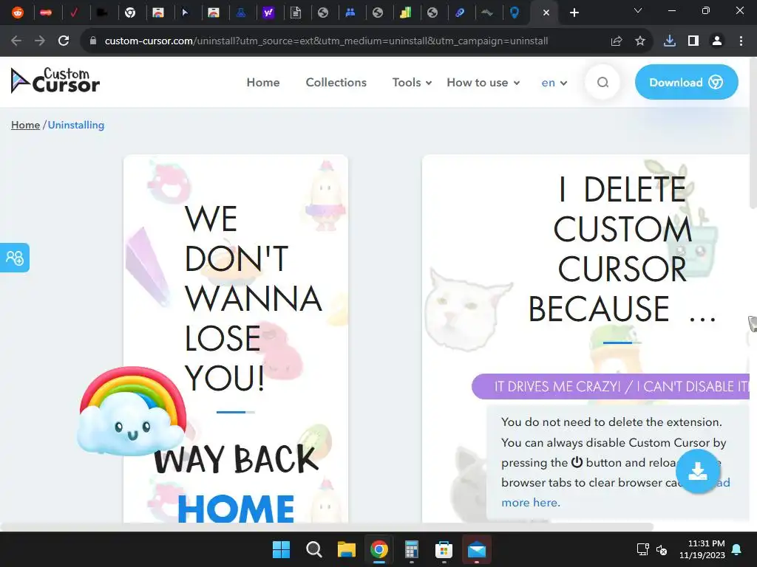Open Calculator from taskbar
757x567 pixels.
pyautogui.click(x=411, y=549)
